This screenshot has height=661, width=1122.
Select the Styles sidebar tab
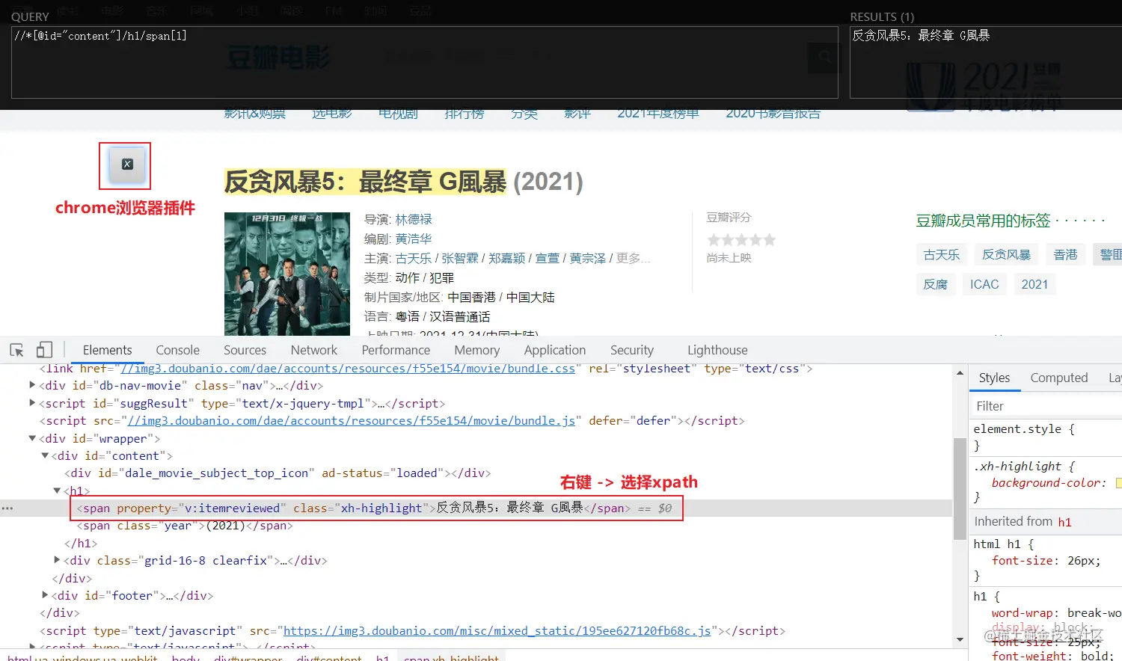(994, 378)
